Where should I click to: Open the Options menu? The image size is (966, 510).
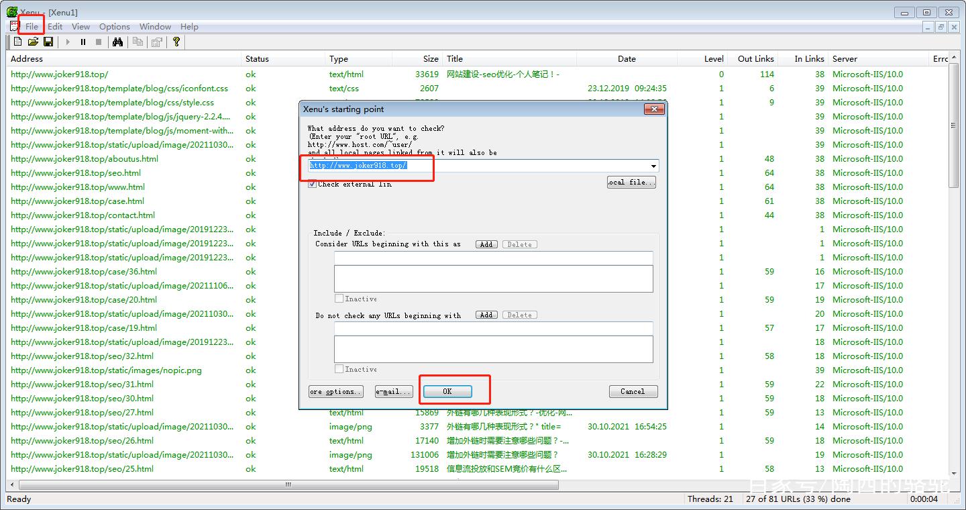(115, 26)
